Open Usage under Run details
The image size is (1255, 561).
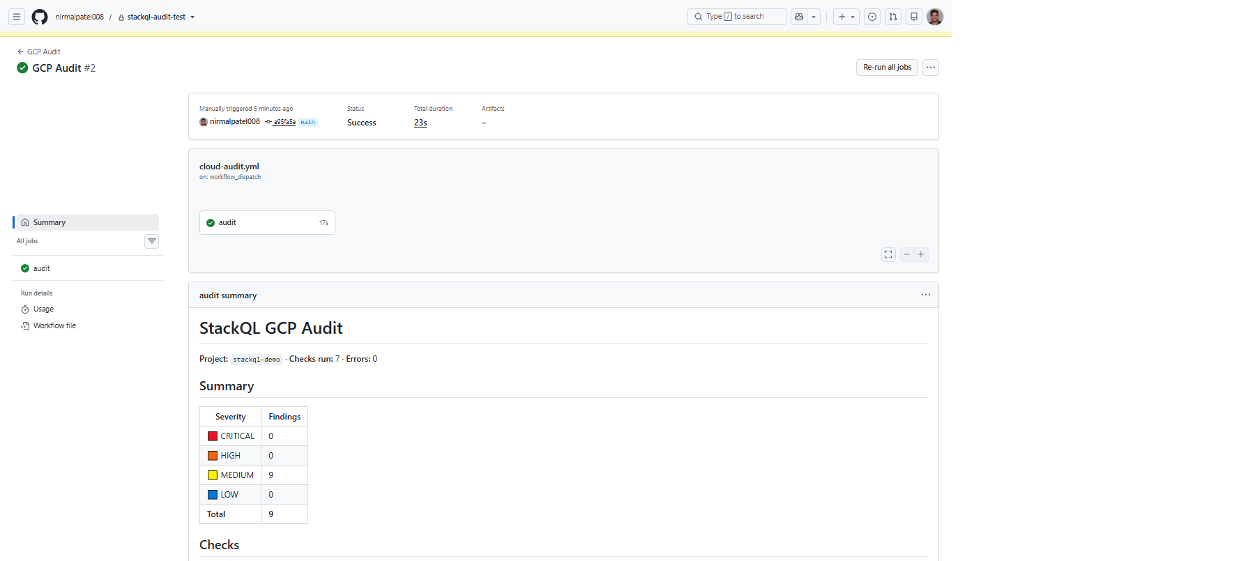(43, 309)
